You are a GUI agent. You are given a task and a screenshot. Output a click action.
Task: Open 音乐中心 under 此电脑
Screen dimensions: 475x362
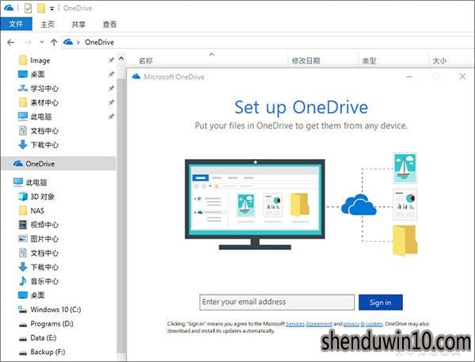(x=44, y=281)
